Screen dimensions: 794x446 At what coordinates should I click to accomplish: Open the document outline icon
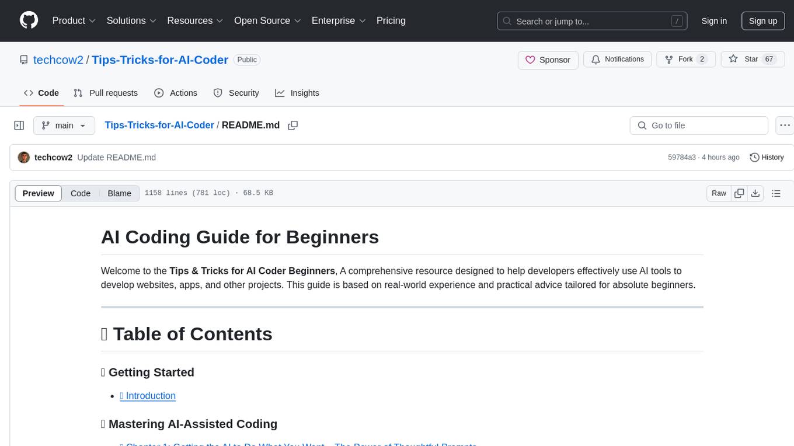(x=776, y=193)
